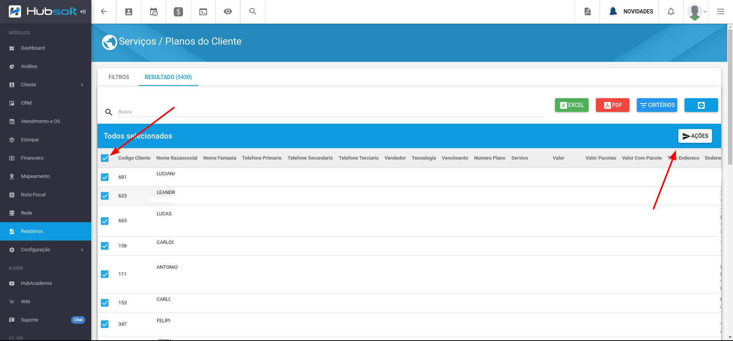Expand the Cliente submenu chevron
The width and height of the screenshot is (733, 341).
point(82,85)
